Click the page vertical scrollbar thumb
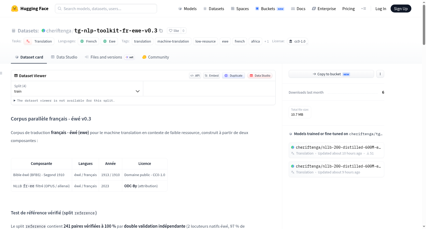426x229 pixels. click(x=424, y=24)
